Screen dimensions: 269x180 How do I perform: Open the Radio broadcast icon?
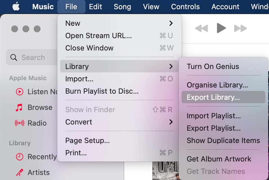click(19, 123)
